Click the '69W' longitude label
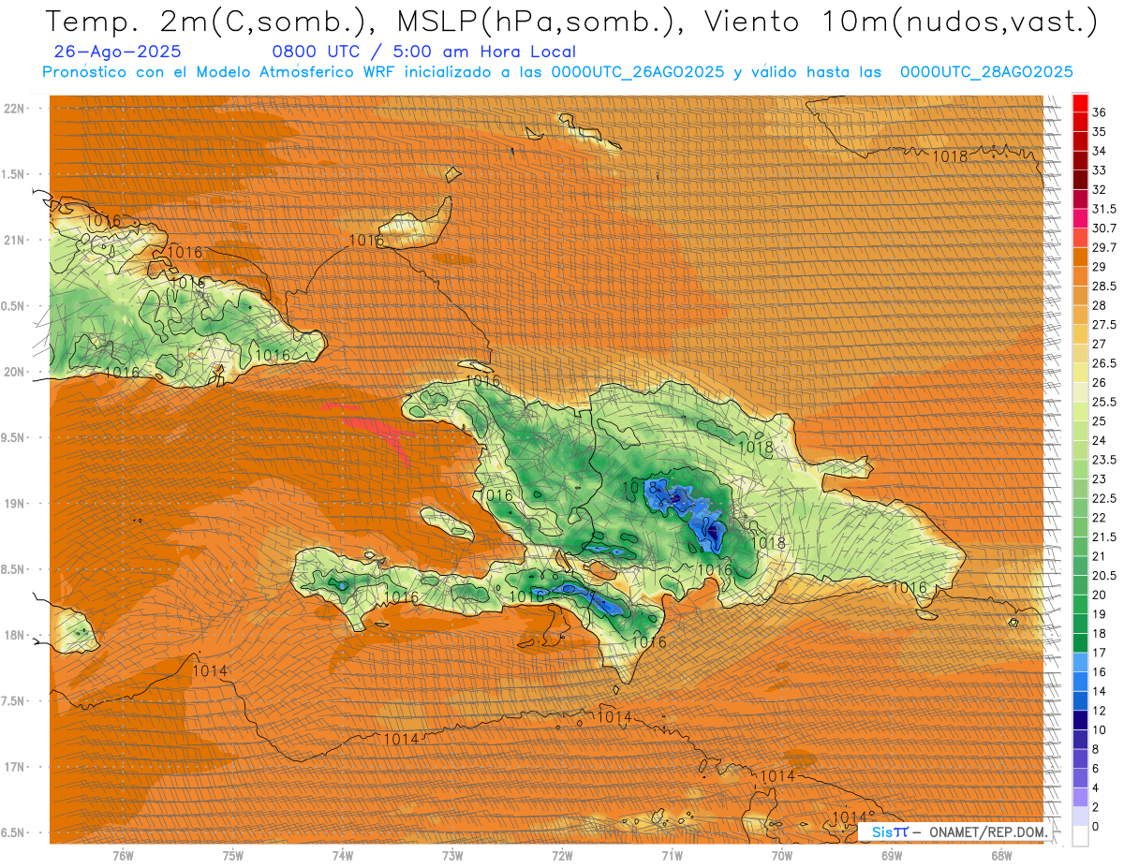This screenshot has width=1124, height=868. (x=892, y=856)
